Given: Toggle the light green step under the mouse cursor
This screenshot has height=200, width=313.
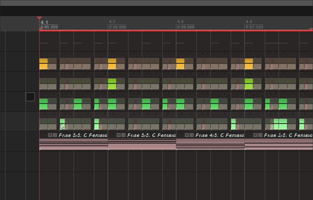Looking at the screenshot, I should [x=62, y=124].
